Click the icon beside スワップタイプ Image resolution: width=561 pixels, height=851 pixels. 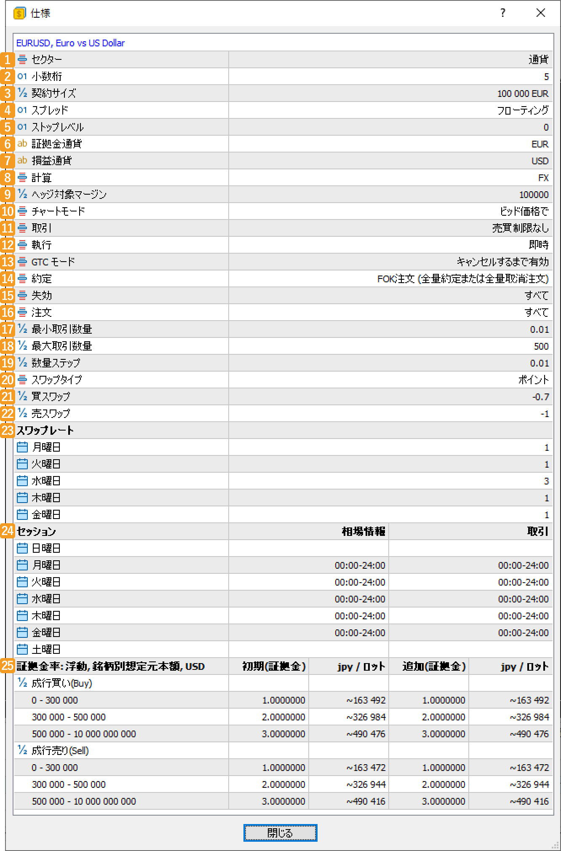click(x=23, y=380)
